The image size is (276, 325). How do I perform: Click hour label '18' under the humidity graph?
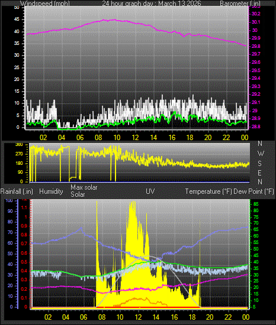(192, 317)
